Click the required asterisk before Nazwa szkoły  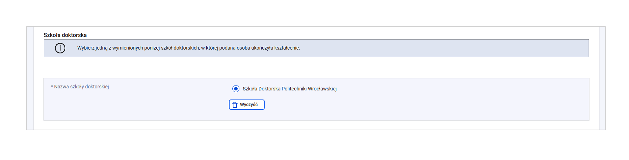52,87
